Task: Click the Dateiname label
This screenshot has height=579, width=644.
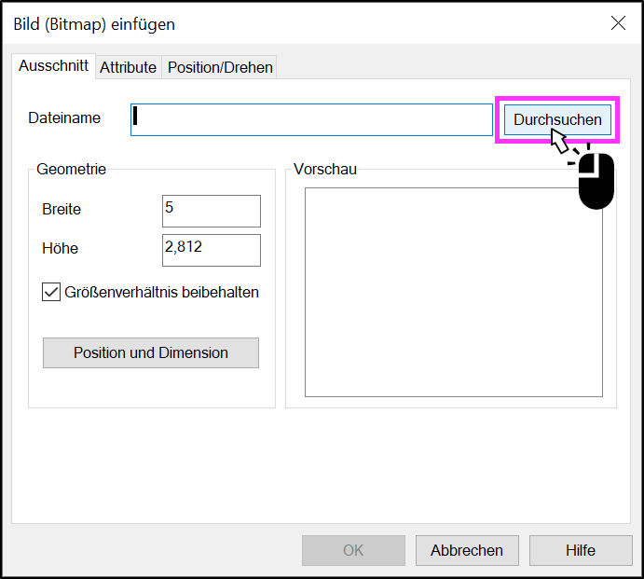Action: coord(64,117)
